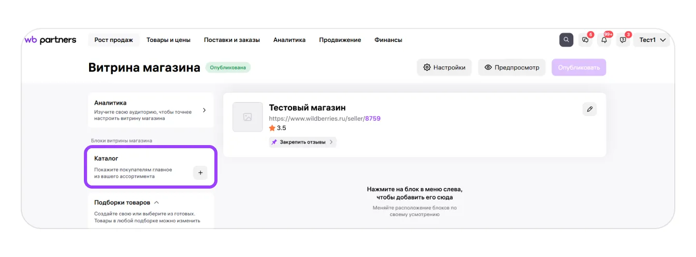Open the Товары и цены menu
Viewport: 696px width, 257px height.
[x=168, y=40]
